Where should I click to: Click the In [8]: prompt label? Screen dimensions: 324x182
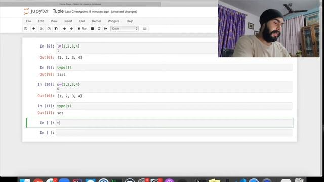[x=47, y=46]
